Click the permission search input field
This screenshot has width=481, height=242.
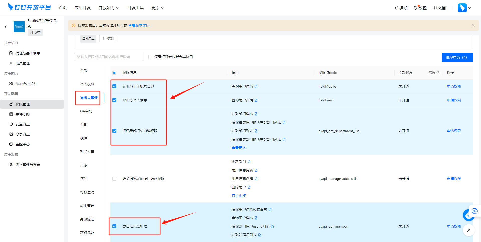tap(109, 57)
